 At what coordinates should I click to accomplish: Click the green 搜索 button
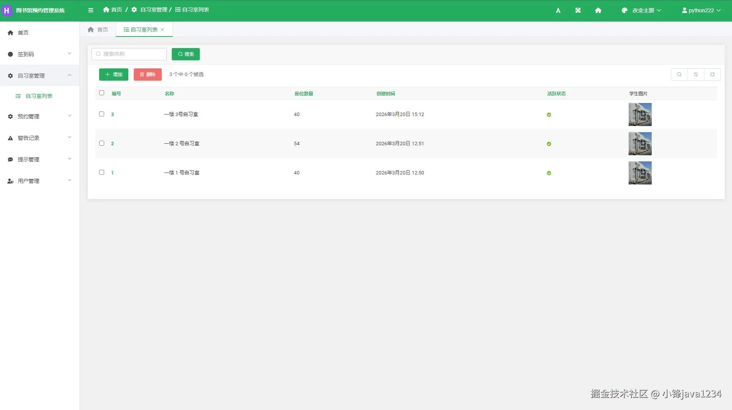coord(186,54)
